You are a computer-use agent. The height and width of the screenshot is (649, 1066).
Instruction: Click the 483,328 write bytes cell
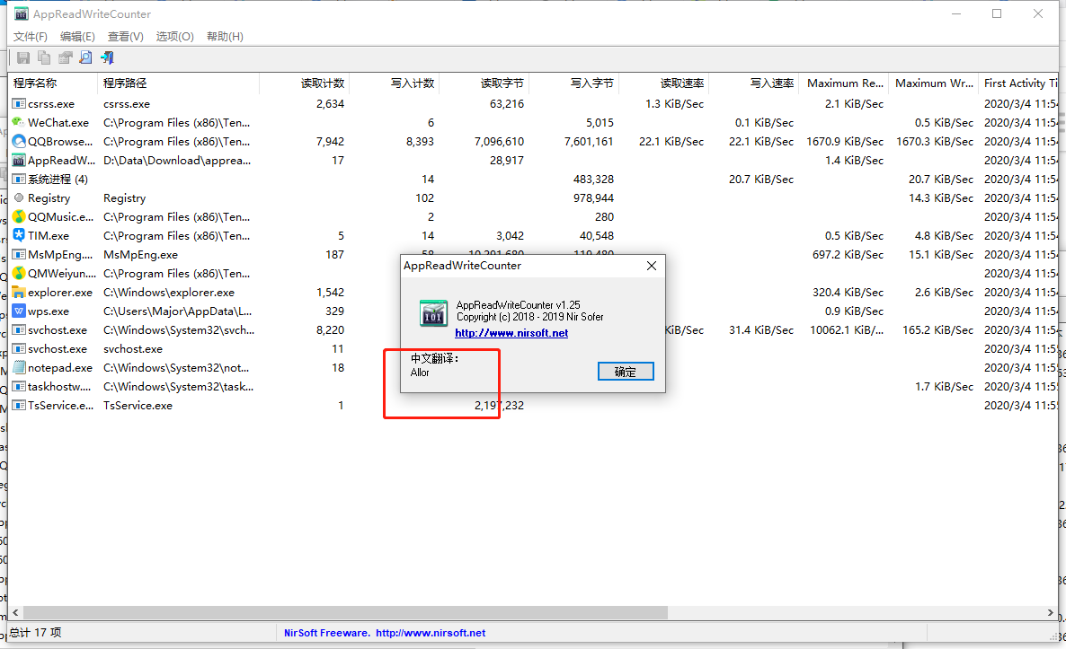click(593, 180)
